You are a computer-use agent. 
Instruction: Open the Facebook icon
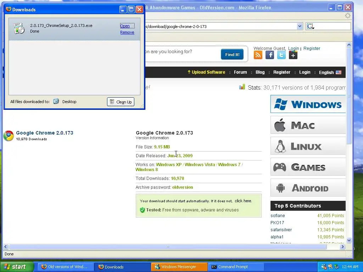click(270, 55)
